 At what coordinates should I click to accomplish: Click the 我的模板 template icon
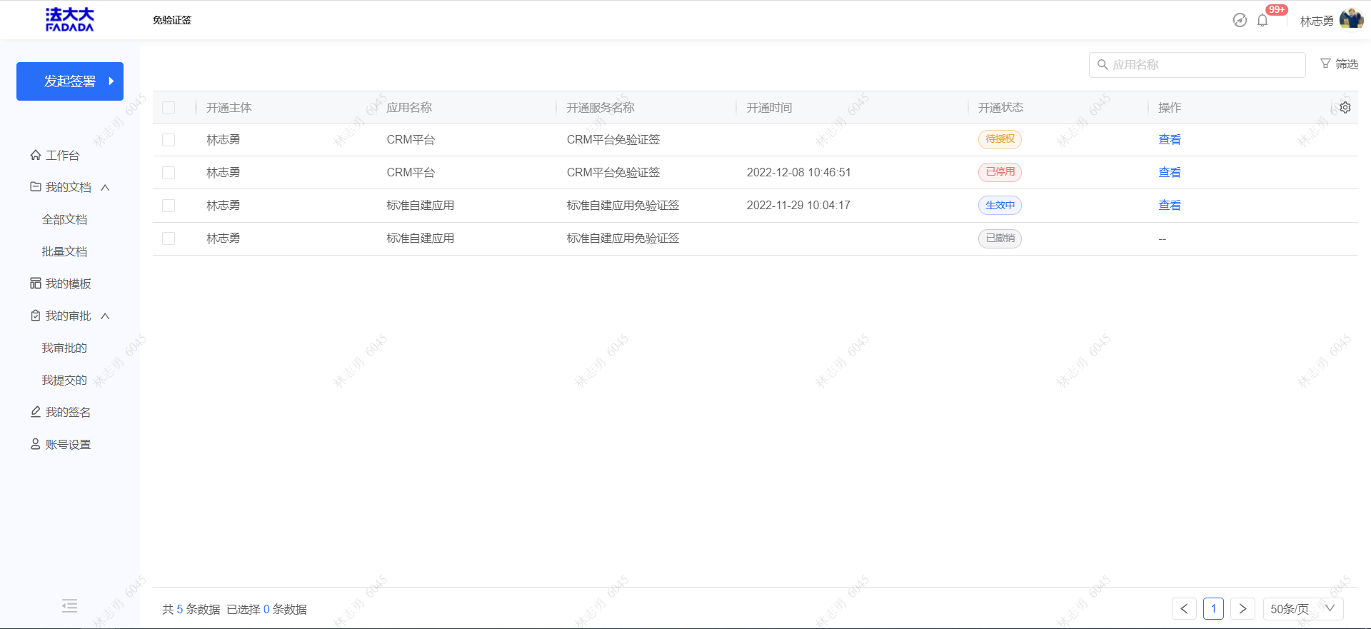click(x=35, y=283)
